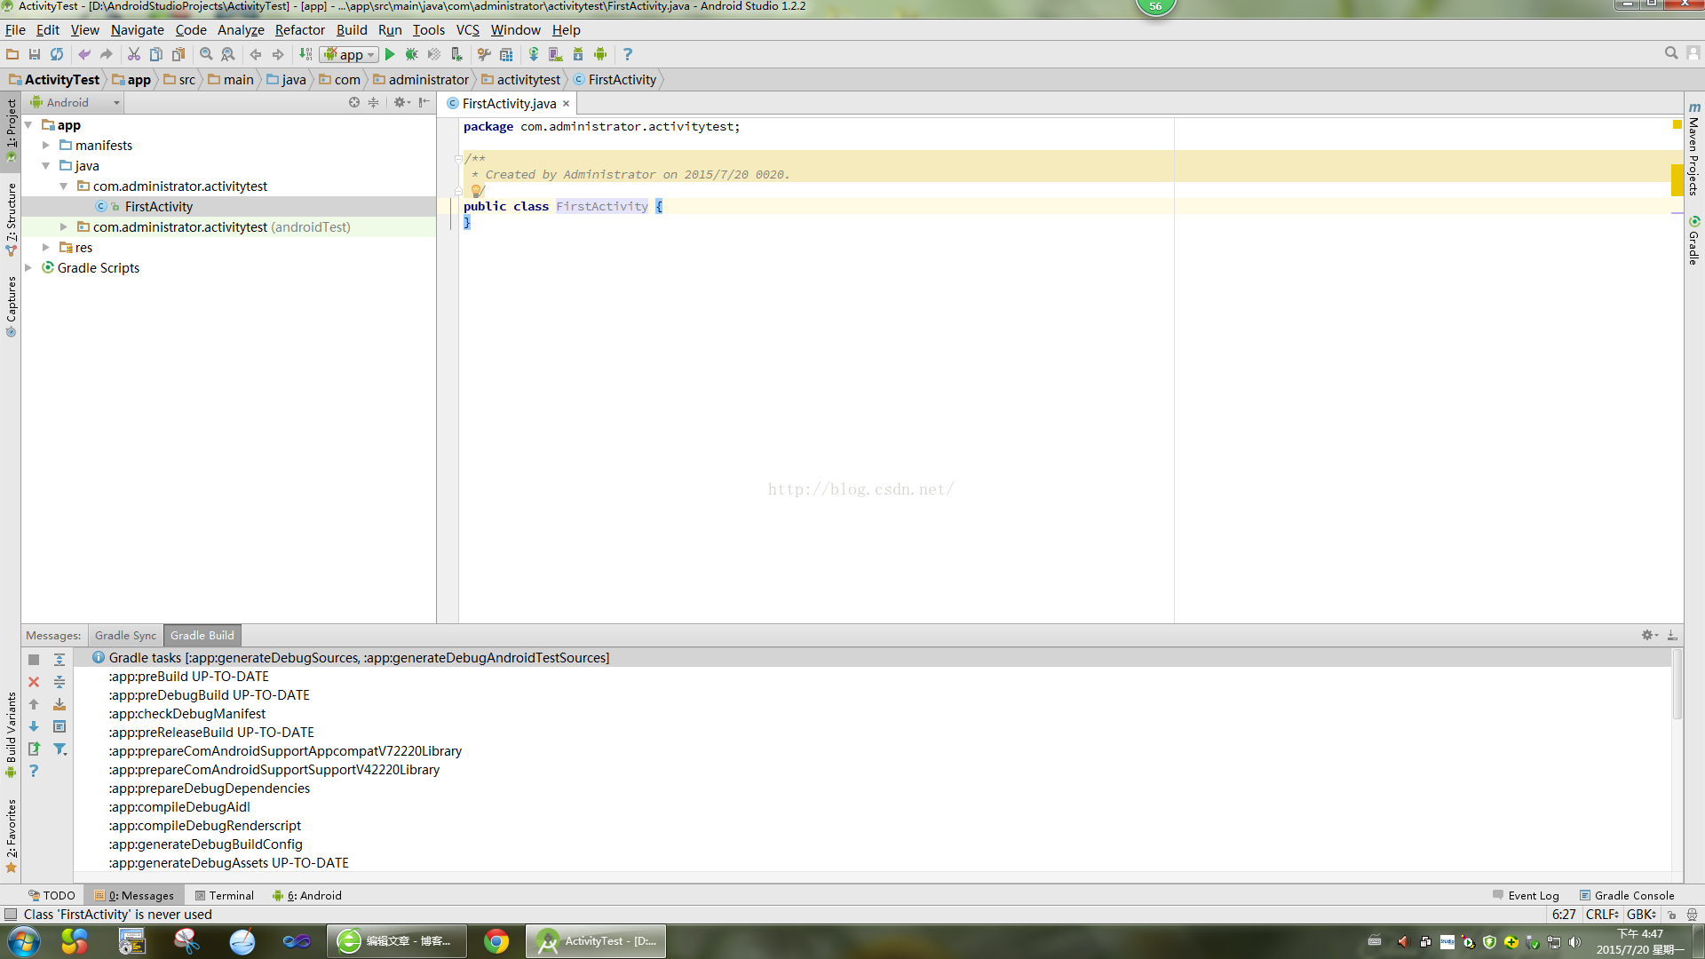Select the FirstActivity.java editor tab
The width and height of the screenshot is (1705, 959).
(x=508, y=104)
